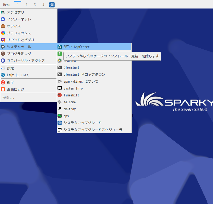Click the System Info monitor icon
The width and height of the screenshot is (213, 204).
(60, 88)
